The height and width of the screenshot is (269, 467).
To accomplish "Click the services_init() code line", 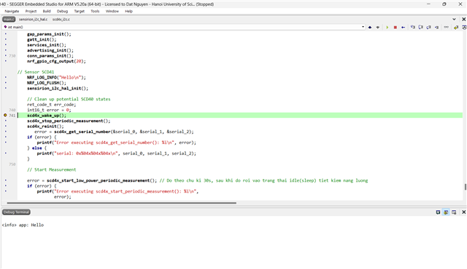I will [x=47, y=45].
